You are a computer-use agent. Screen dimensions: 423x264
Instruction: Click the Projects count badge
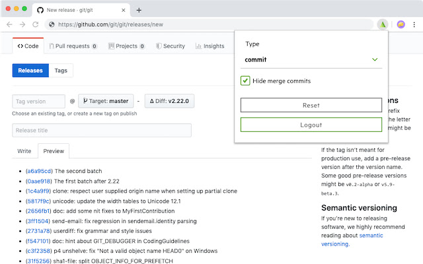pyautogui.click(x=142, y=46)
